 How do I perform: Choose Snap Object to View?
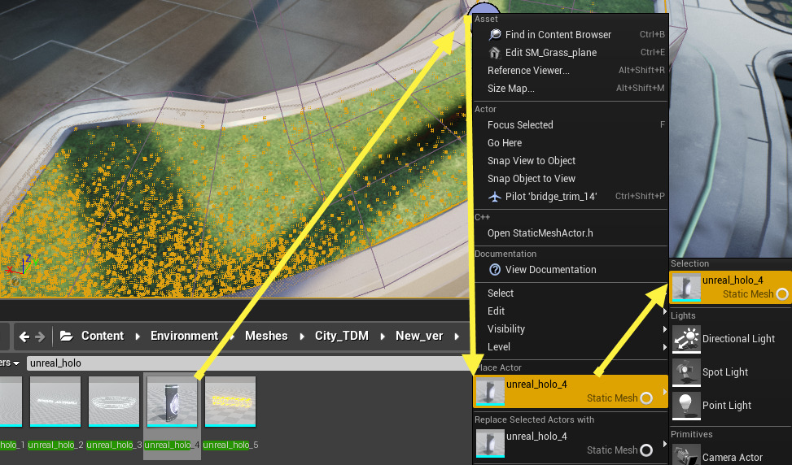[571, 179]
